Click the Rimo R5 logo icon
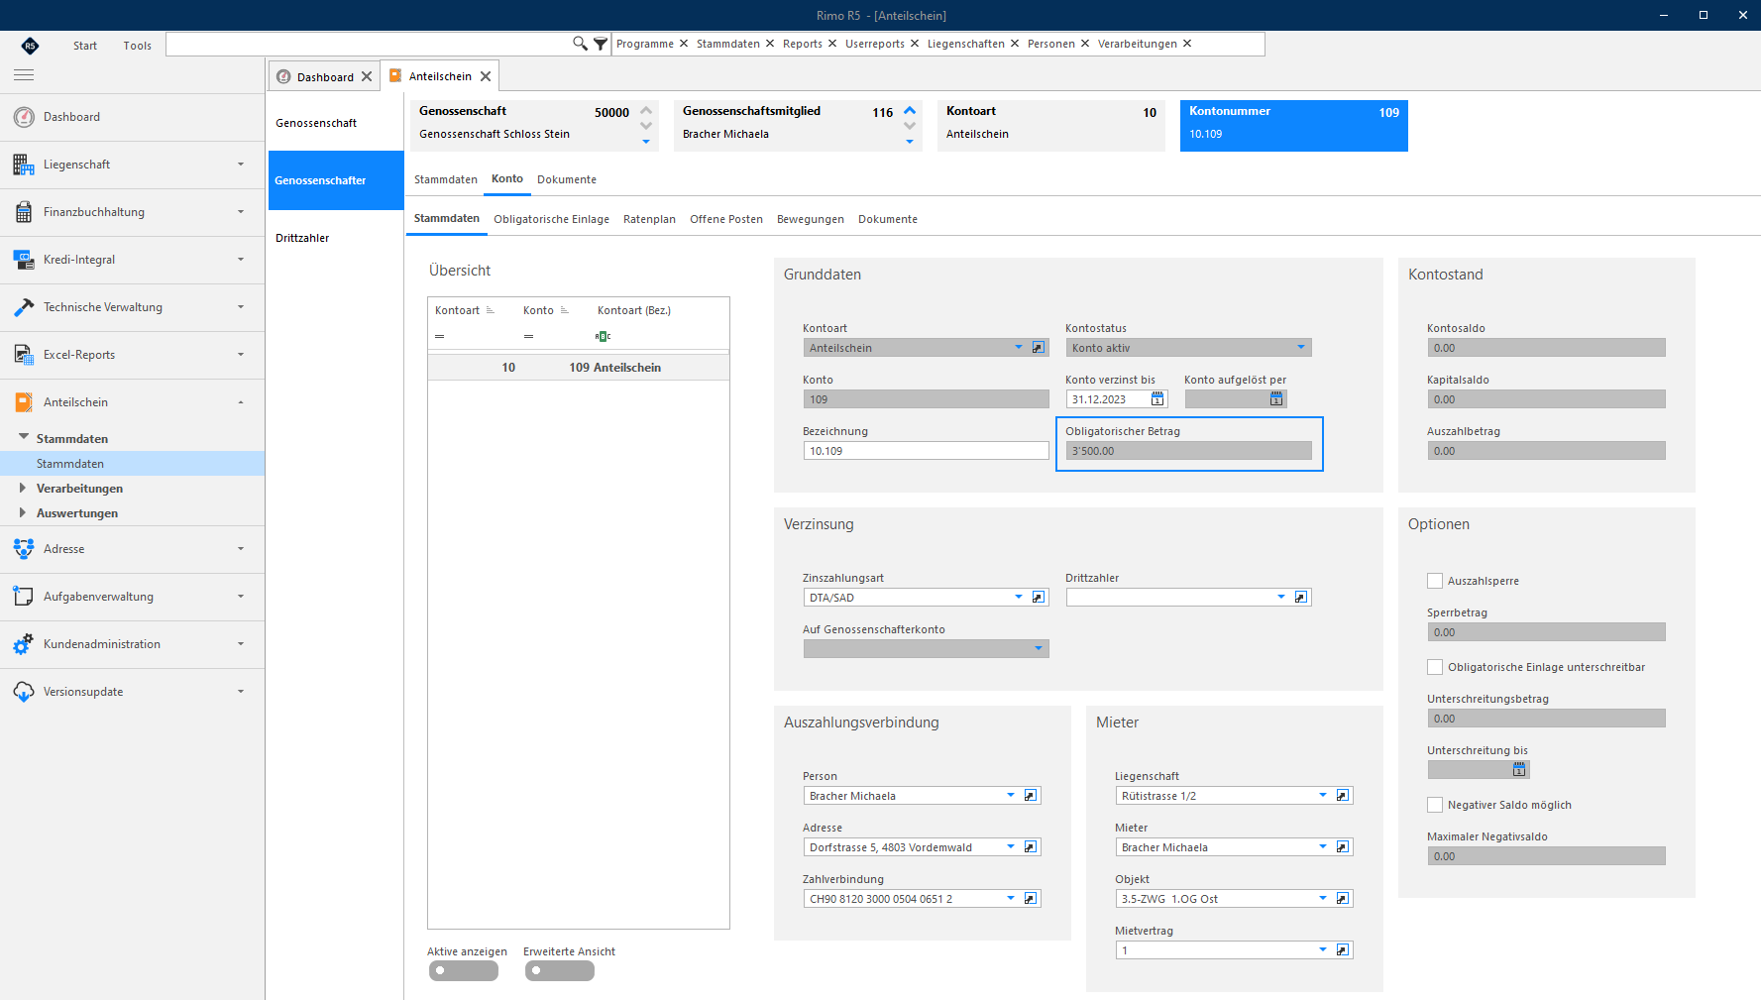This screenshot has width=1761, height=1000. (x=30, y=46)
